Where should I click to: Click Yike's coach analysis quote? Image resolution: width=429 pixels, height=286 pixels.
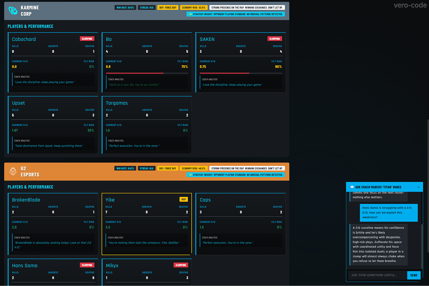tap(144, 243)
